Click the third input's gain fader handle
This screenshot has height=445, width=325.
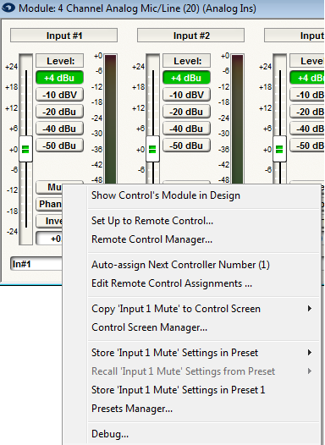[279, 149]
